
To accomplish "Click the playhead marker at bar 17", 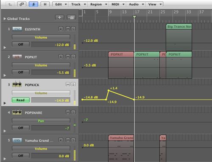I will 134,17.
